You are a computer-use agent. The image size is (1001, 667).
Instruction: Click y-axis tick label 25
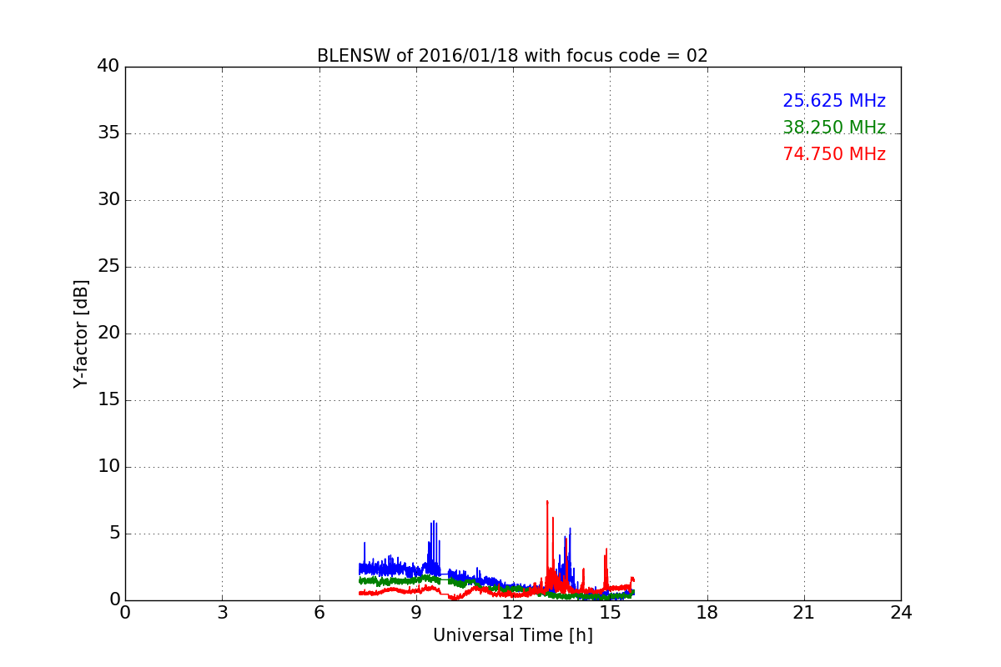pyautogui.click(x=108, y=267)
